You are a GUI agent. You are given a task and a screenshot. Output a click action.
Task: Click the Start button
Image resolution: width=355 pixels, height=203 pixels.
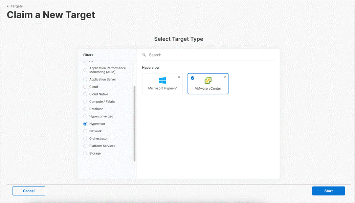(x=328, y=191)
